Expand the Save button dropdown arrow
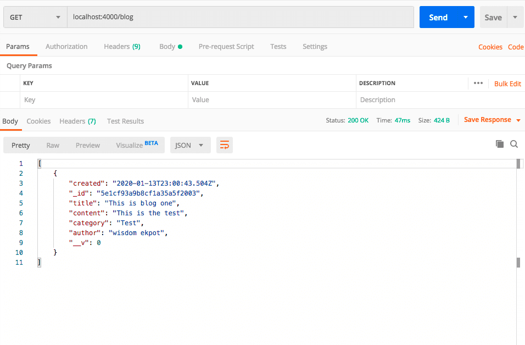This screenshot has width=525, height=345. tap(515, 18)
